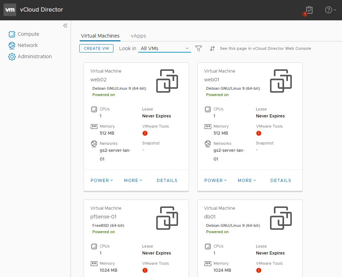Click the pfSense-01 VM thumbnail icon
This screenshot has height=277, width=342.
coord(167,218)
